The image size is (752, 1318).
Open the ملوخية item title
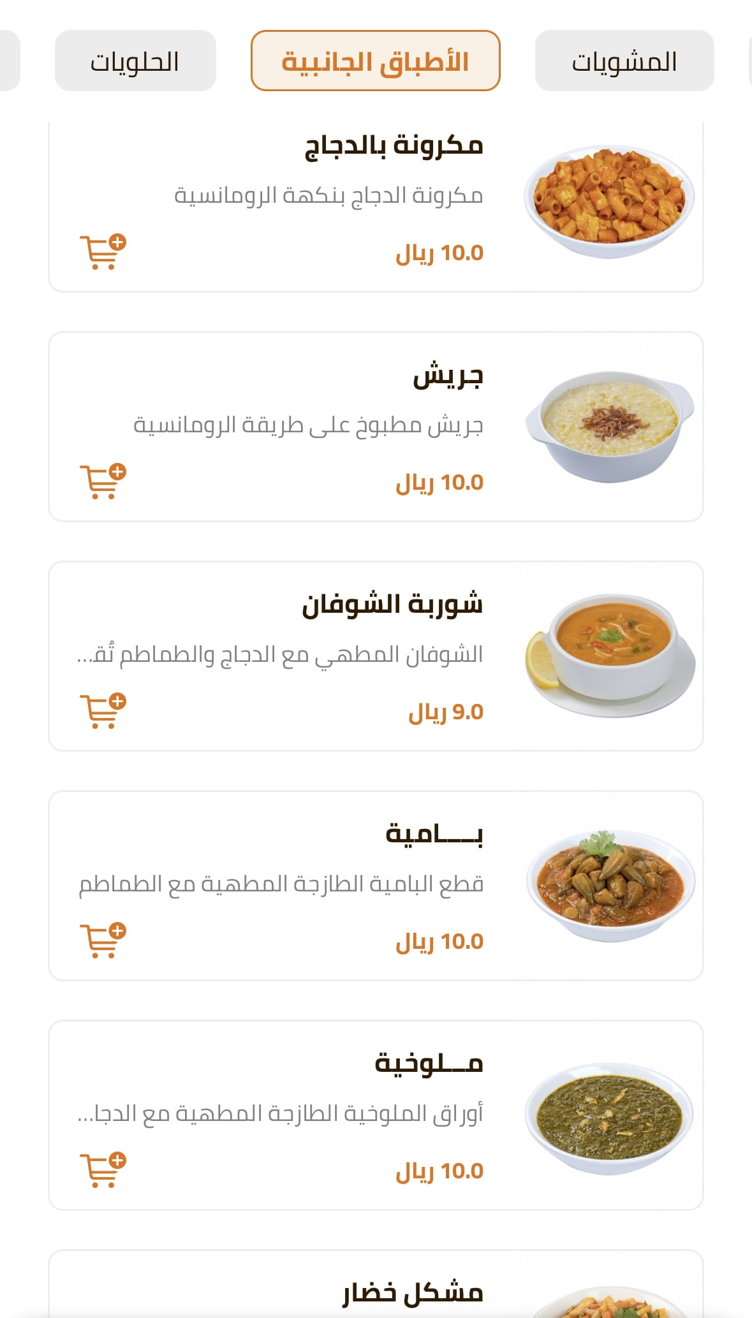point(429,1064)
